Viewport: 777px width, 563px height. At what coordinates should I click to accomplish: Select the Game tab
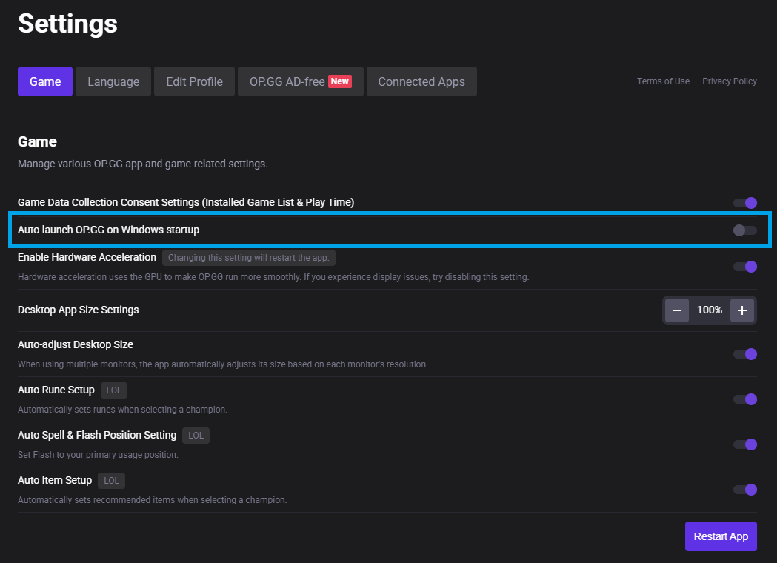[45, 81]
